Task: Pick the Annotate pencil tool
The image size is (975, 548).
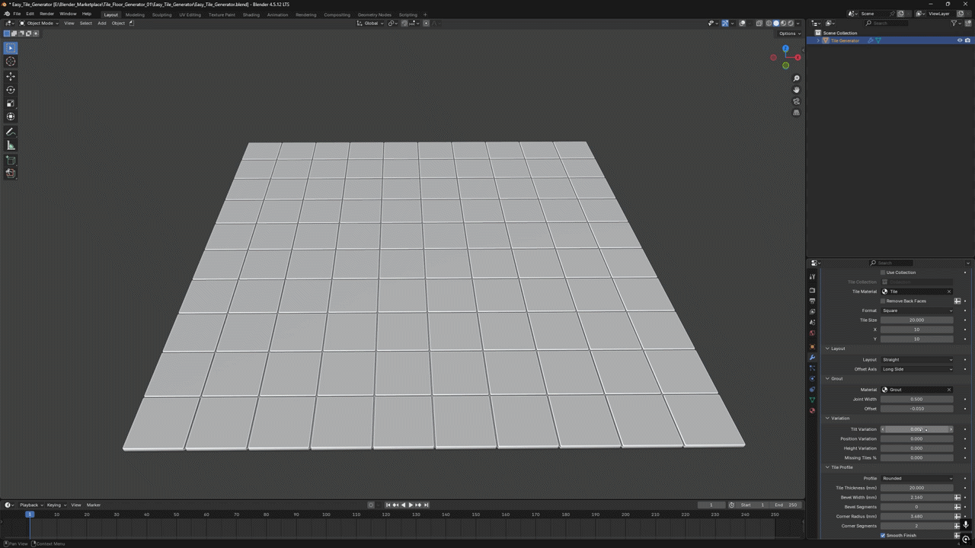Action: tap(11, 132)
